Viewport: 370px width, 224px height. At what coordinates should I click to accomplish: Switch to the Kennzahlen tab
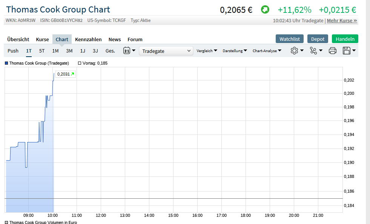click(88, 39)
